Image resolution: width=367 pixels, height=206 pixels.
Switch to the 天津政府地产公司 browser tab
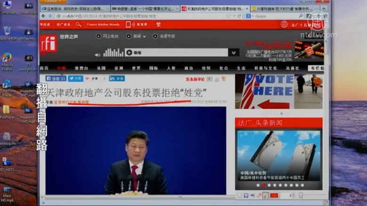click(208, 8)
